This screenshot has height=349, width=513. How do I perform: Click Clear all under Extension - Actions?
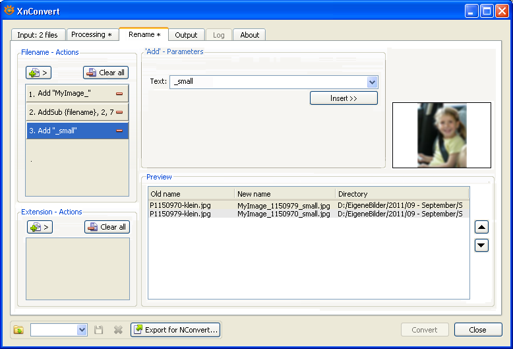pyautogui.click(x=107, y=227)
